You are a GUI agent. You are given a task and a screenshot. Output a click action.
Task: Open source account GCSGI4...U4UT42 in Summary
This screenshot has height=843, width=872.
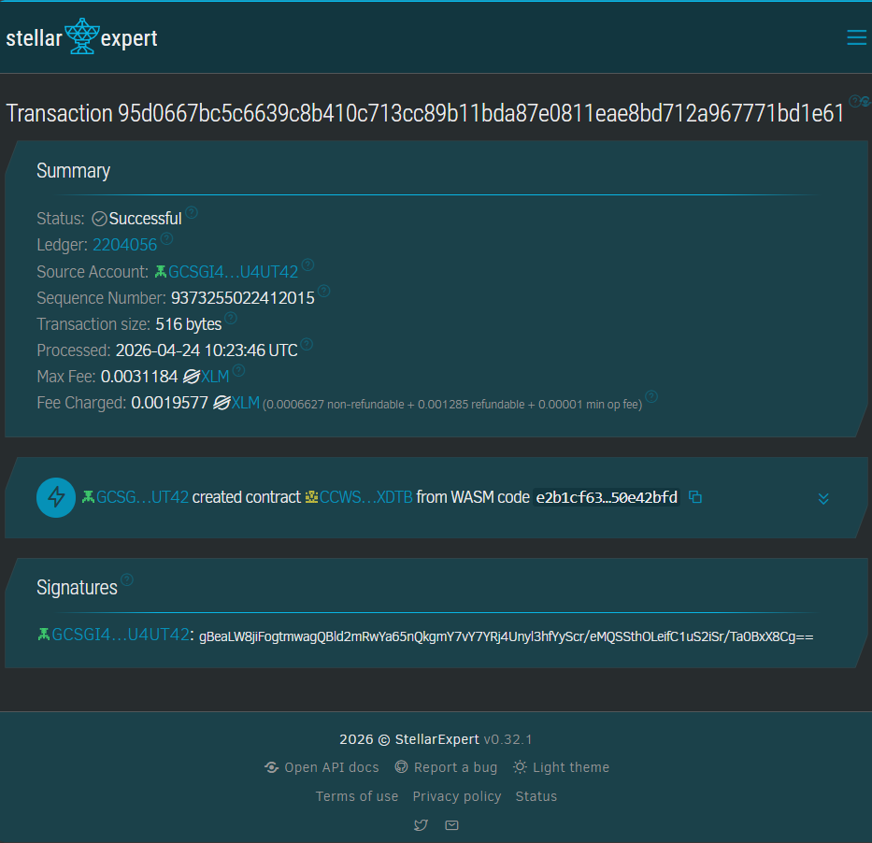coord(227,271)
